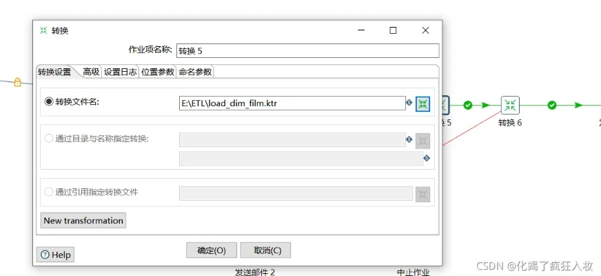Click browse icon next to load_dim_film.ktr field
Screen dimensions: 601x276
[423, 103]
